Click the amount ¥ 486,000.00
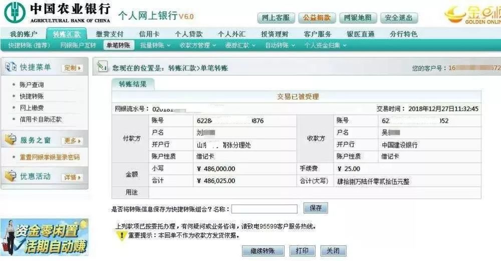This screenshot has height=261, width=501. tap(216, 169)
